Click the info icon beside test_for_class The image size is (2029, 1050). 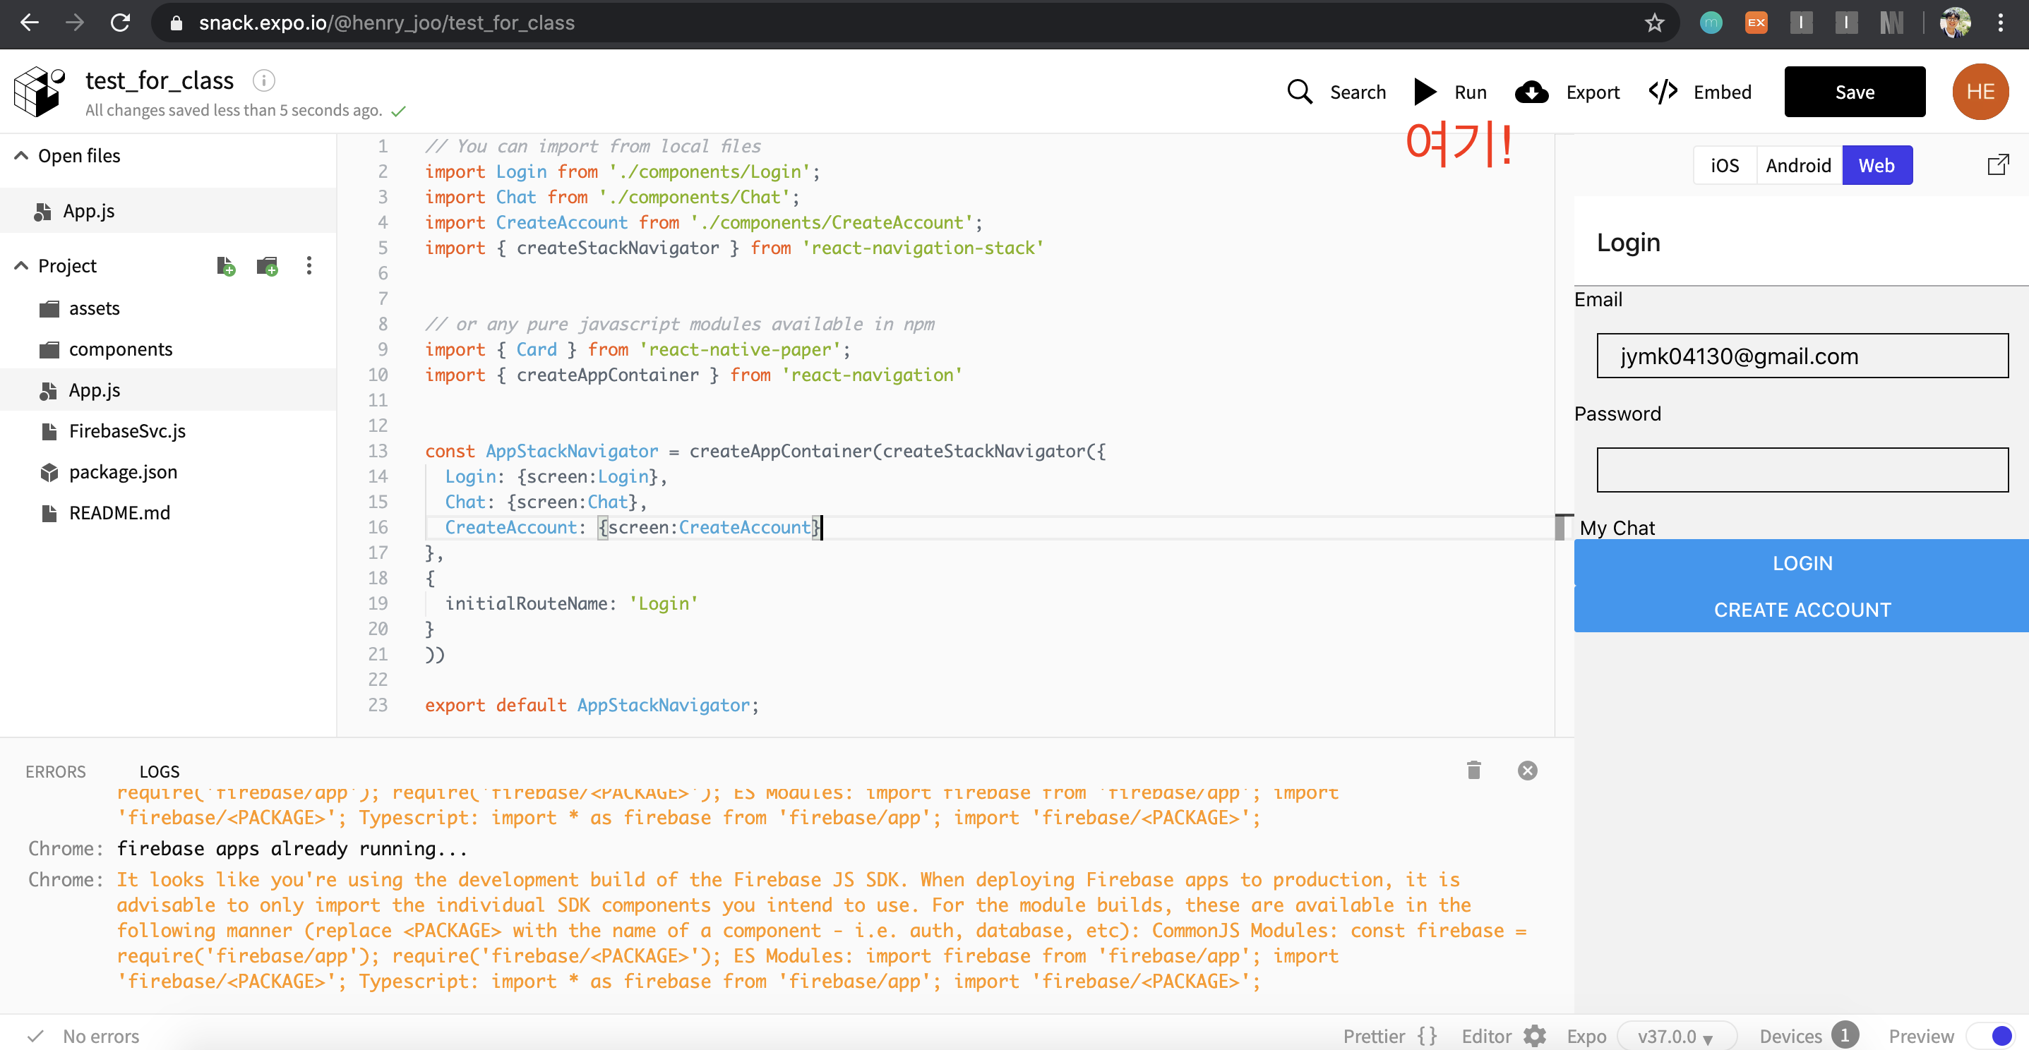coord(263,80)
